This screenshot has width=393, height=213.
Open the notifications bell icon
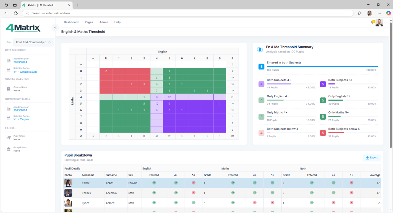(372, 22)
